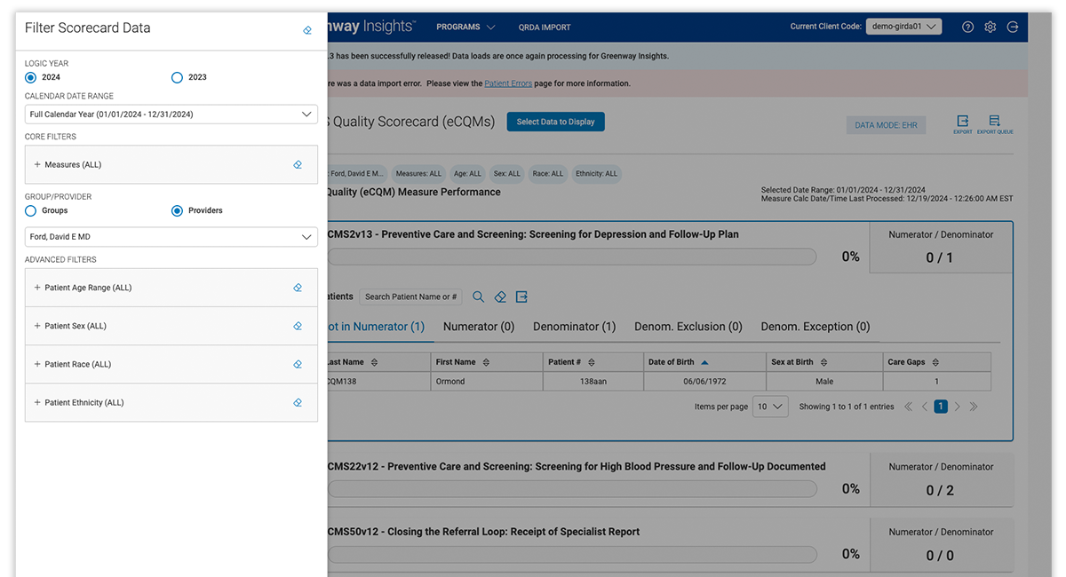Viewport: 1066px width, 577px height.
Task: Open the Patient Errors link
Action: coord(508,83)
